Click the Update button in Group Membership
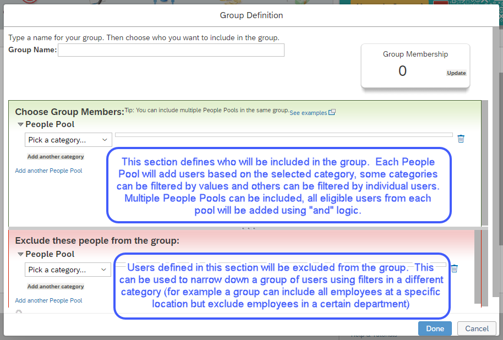Viewport: 503px width, 340px height. point(456,73)
